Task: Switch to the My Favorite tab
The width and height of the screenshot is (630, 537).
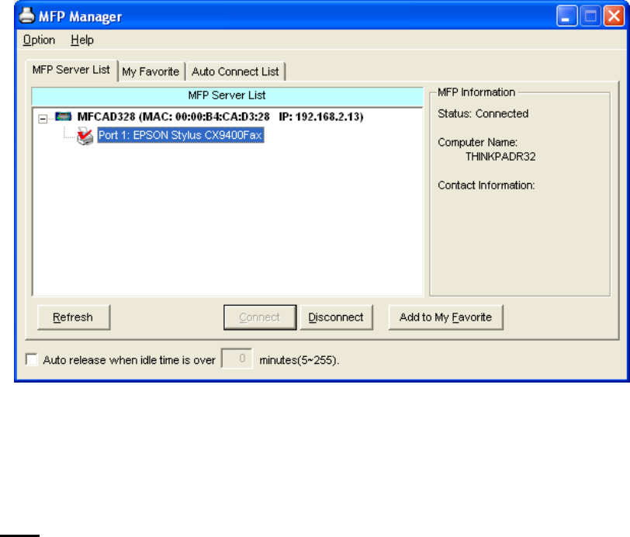Action: (x=151, y=71)
